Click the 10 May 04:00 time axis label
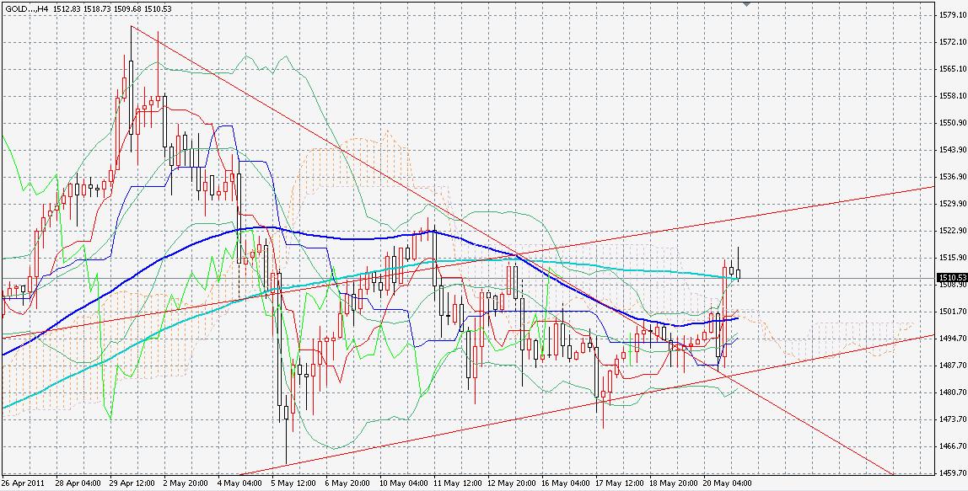The width and height of the screenshot is (968, 491). click(401, 483)
